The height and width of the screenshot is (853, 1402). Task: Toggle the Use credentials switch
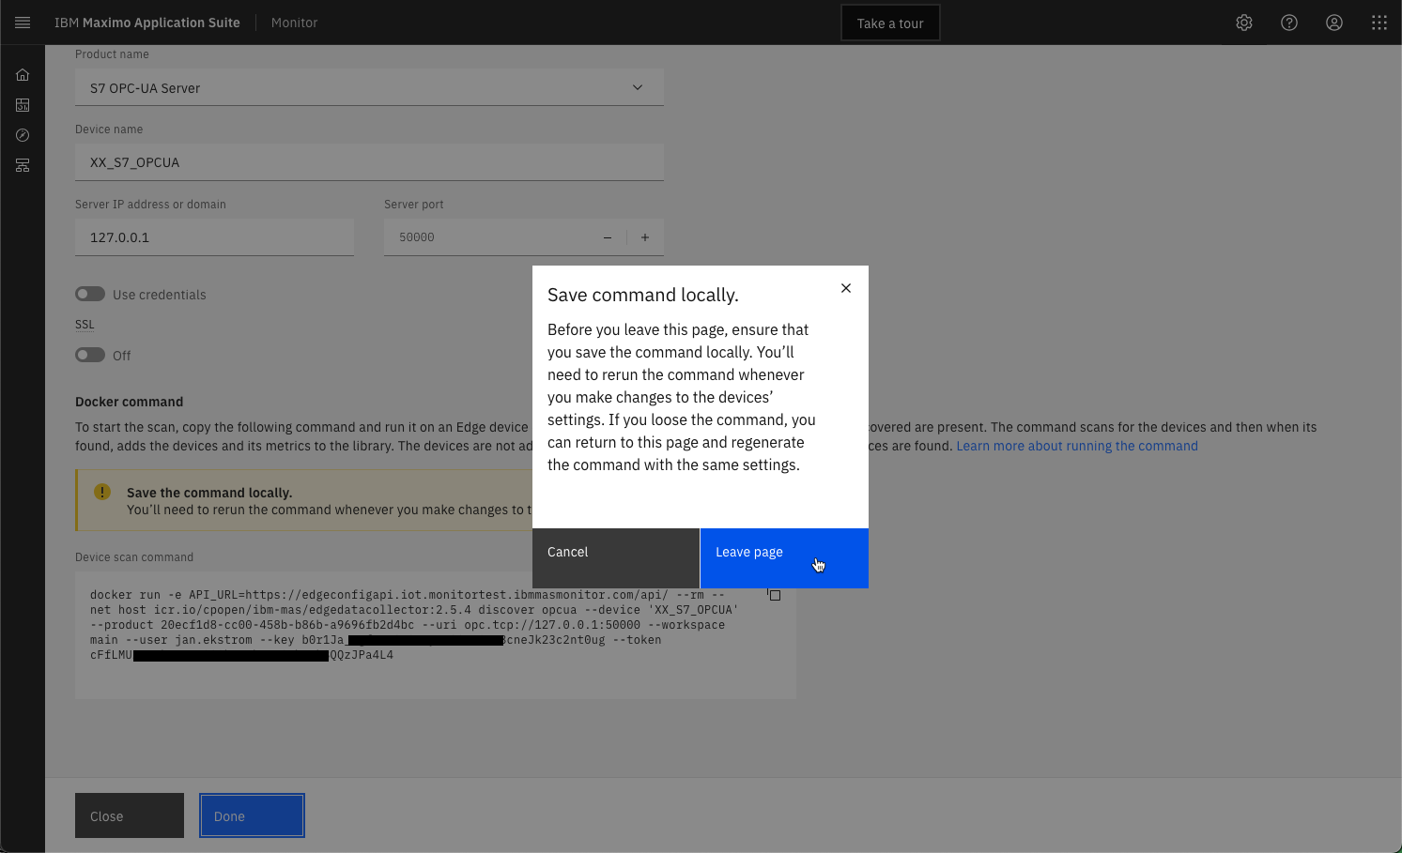tap(90, 294)
